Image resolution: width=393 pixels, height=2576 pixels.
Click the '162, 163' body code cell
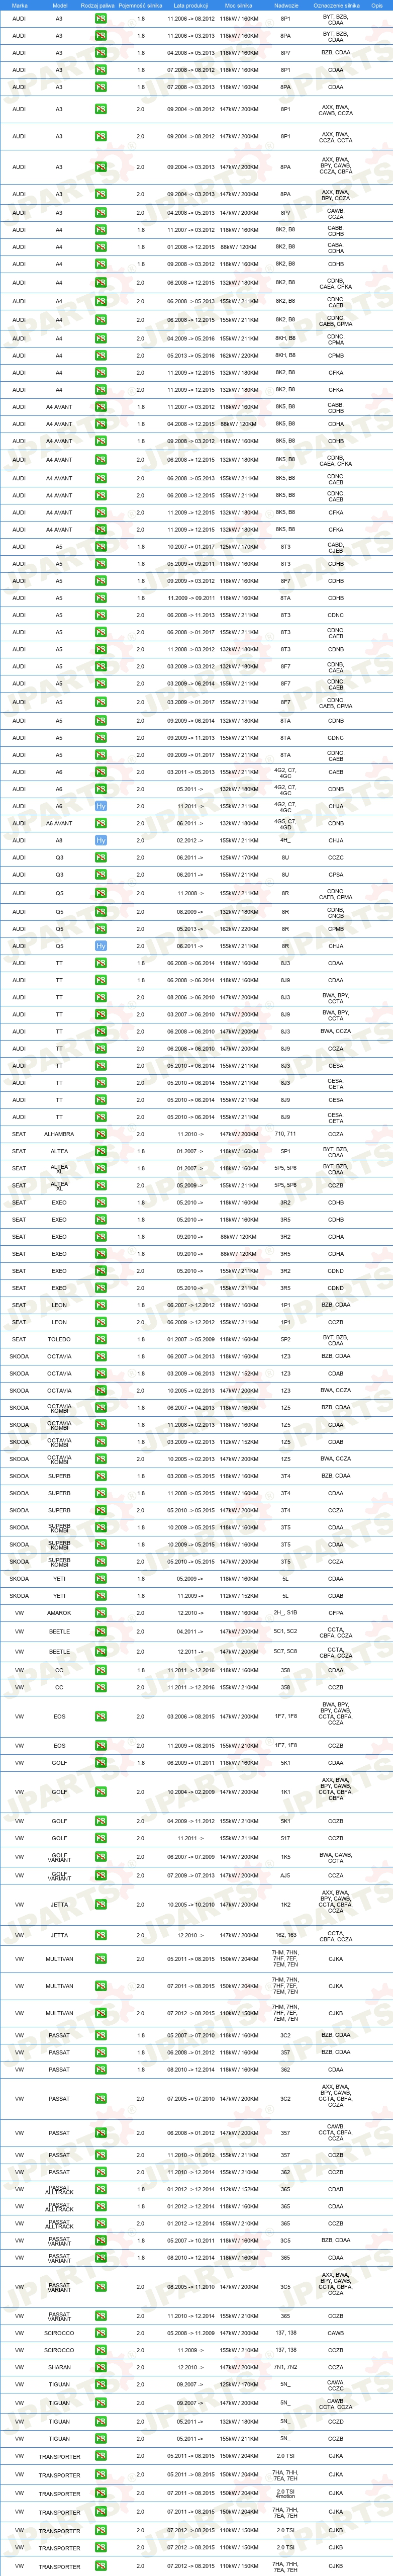[x=286, y=1935]
